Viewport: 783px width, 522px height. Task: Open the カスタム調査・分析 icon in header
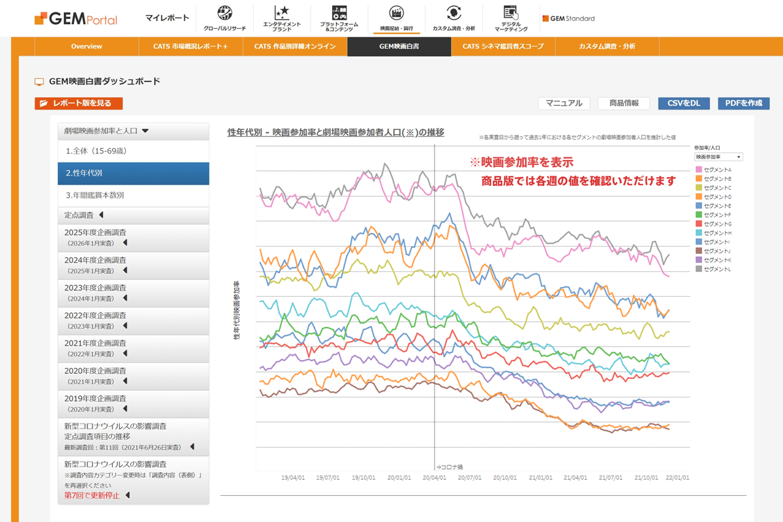pos(453,14)
